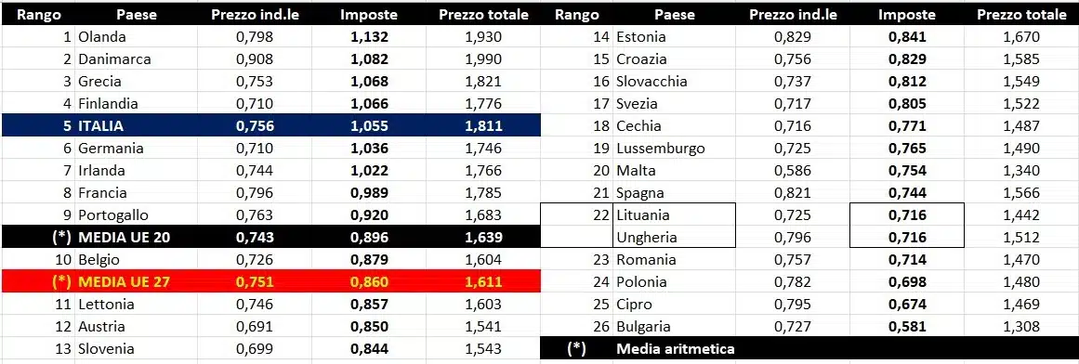Select the Ungheria cell

tap(674, 238)
